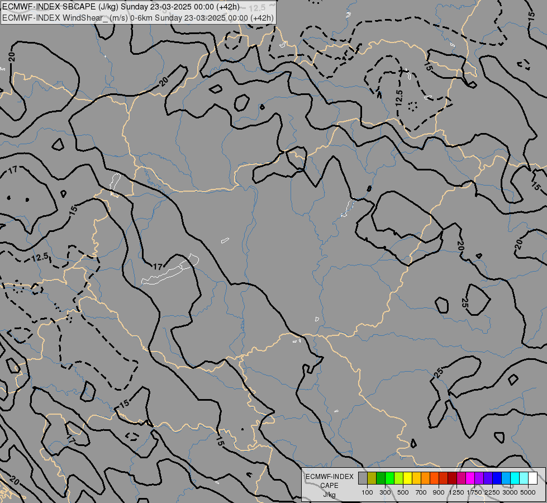
Task: Select the gray swatch in the CAPE legend
Action: (x=363, y=478)
